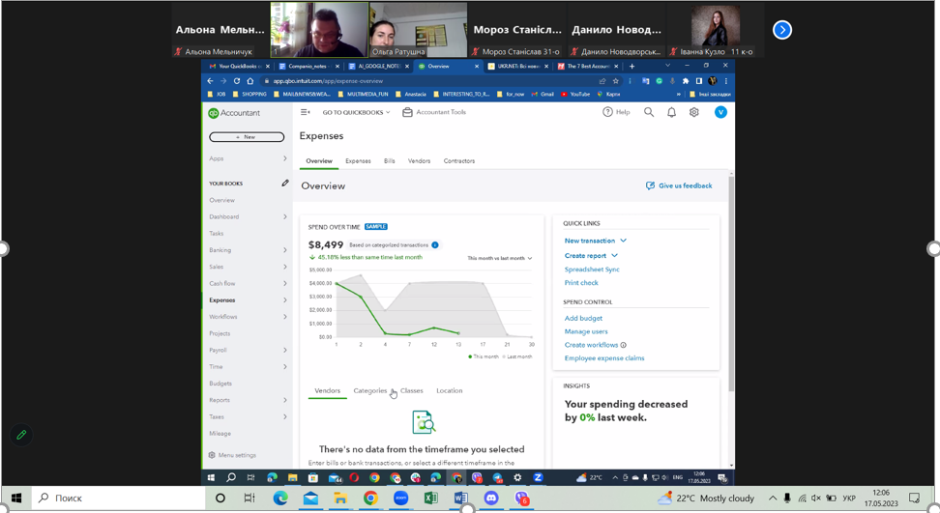Image resolution: width=940 pixels, height=513 pixels.
Task: Open the Windows taskbar search box
Action: (x=119, y=499)
